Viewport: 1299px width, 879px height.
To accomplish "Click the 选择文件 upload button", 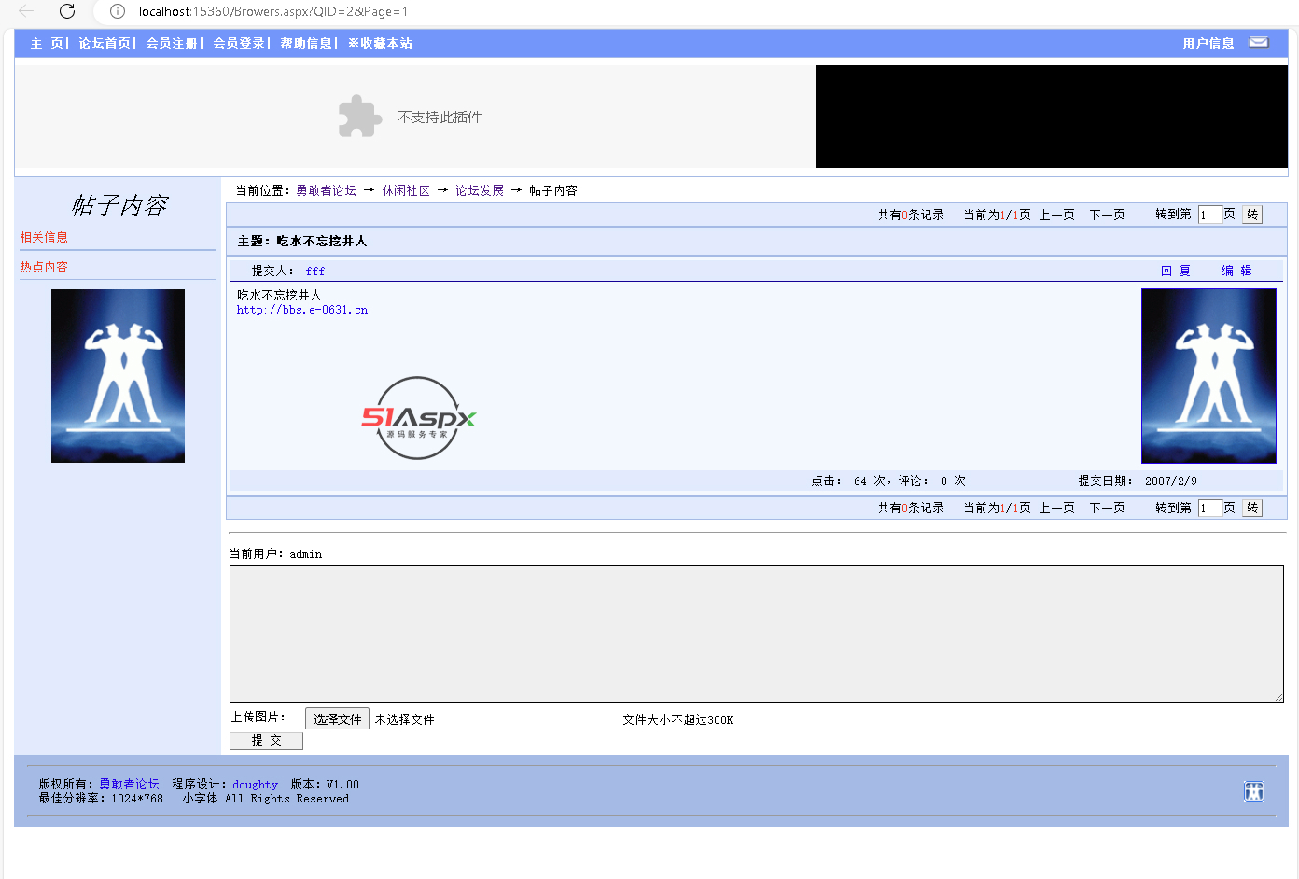I will click(x=337, y=719).
